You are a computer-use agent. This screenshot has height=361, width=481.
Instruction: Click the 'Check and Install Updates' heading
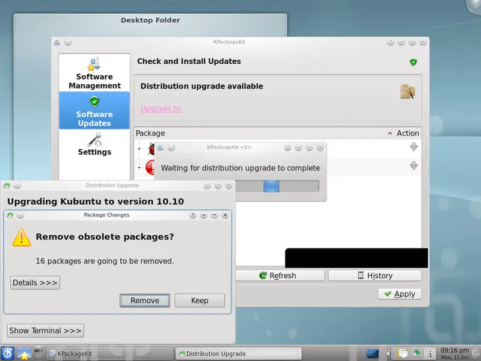[189, 61]
